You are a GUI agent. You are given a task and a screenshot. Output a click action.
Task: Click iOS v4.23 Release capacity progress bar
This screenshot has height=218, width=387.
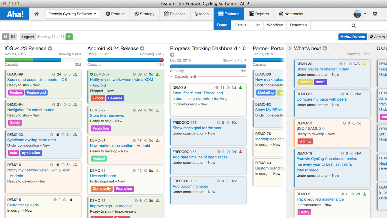pyautogui.click(x=43, y=60)
